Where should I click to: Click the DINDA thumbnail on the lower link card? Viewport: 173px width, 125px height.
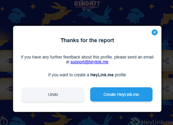coord(9,89)
